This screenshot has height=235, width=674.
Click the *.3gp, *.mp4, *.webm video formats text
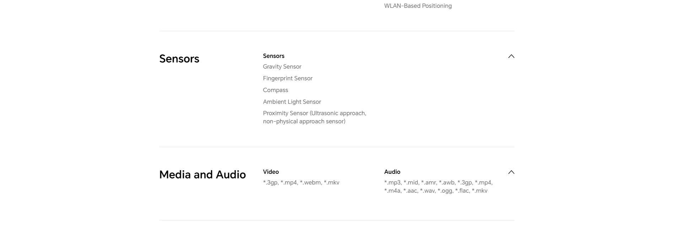(301, 182)
